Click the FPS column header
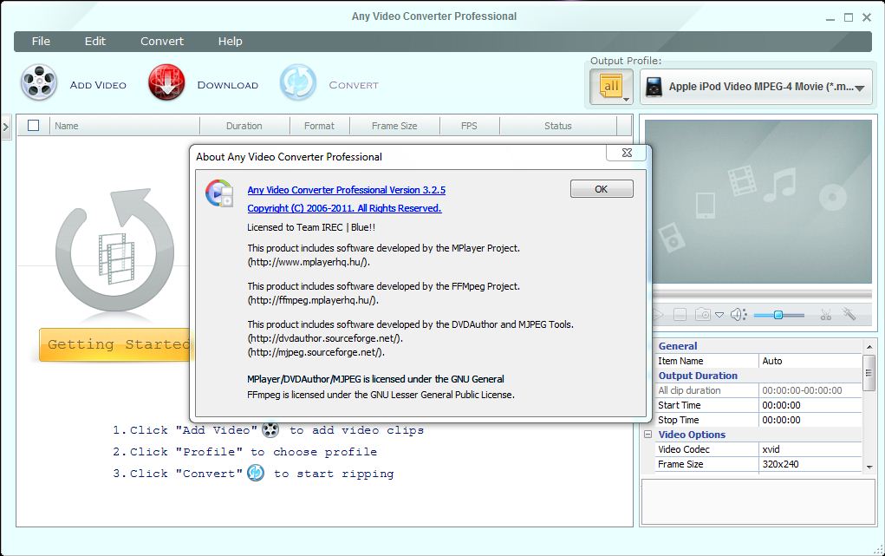The image size is (885, 556). (x=469, y=126)
